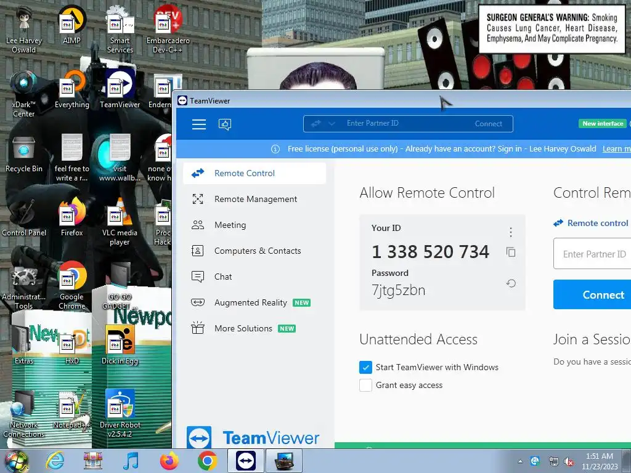
Task: Click the blue Connect button
Action: [592, 295]
